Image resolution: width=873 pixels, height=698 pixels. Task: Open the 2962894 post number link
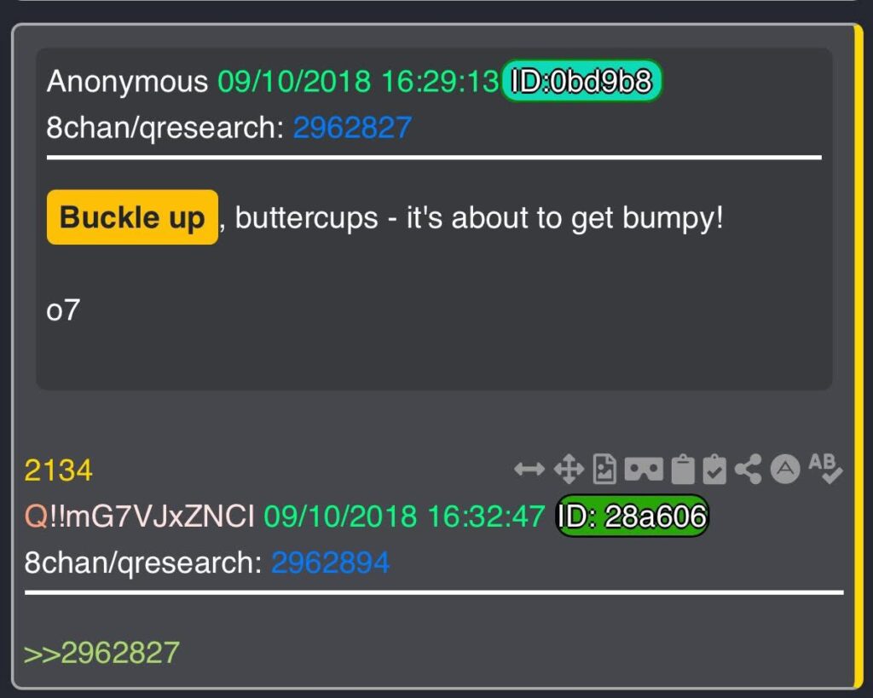330,562
